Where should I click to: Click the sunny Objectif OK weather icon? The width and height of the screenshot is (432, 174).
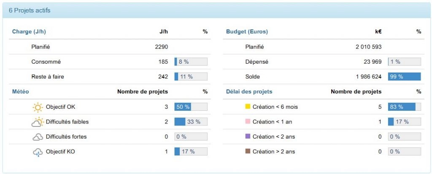pyautogui.click(x=38, y=107)
